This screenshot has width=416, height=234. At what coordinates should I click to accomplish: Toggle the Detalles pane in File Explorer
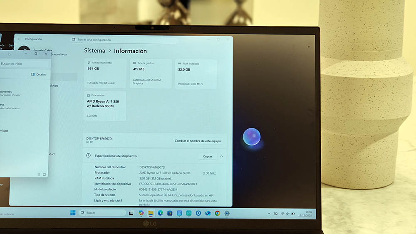(x=38, y=74)
